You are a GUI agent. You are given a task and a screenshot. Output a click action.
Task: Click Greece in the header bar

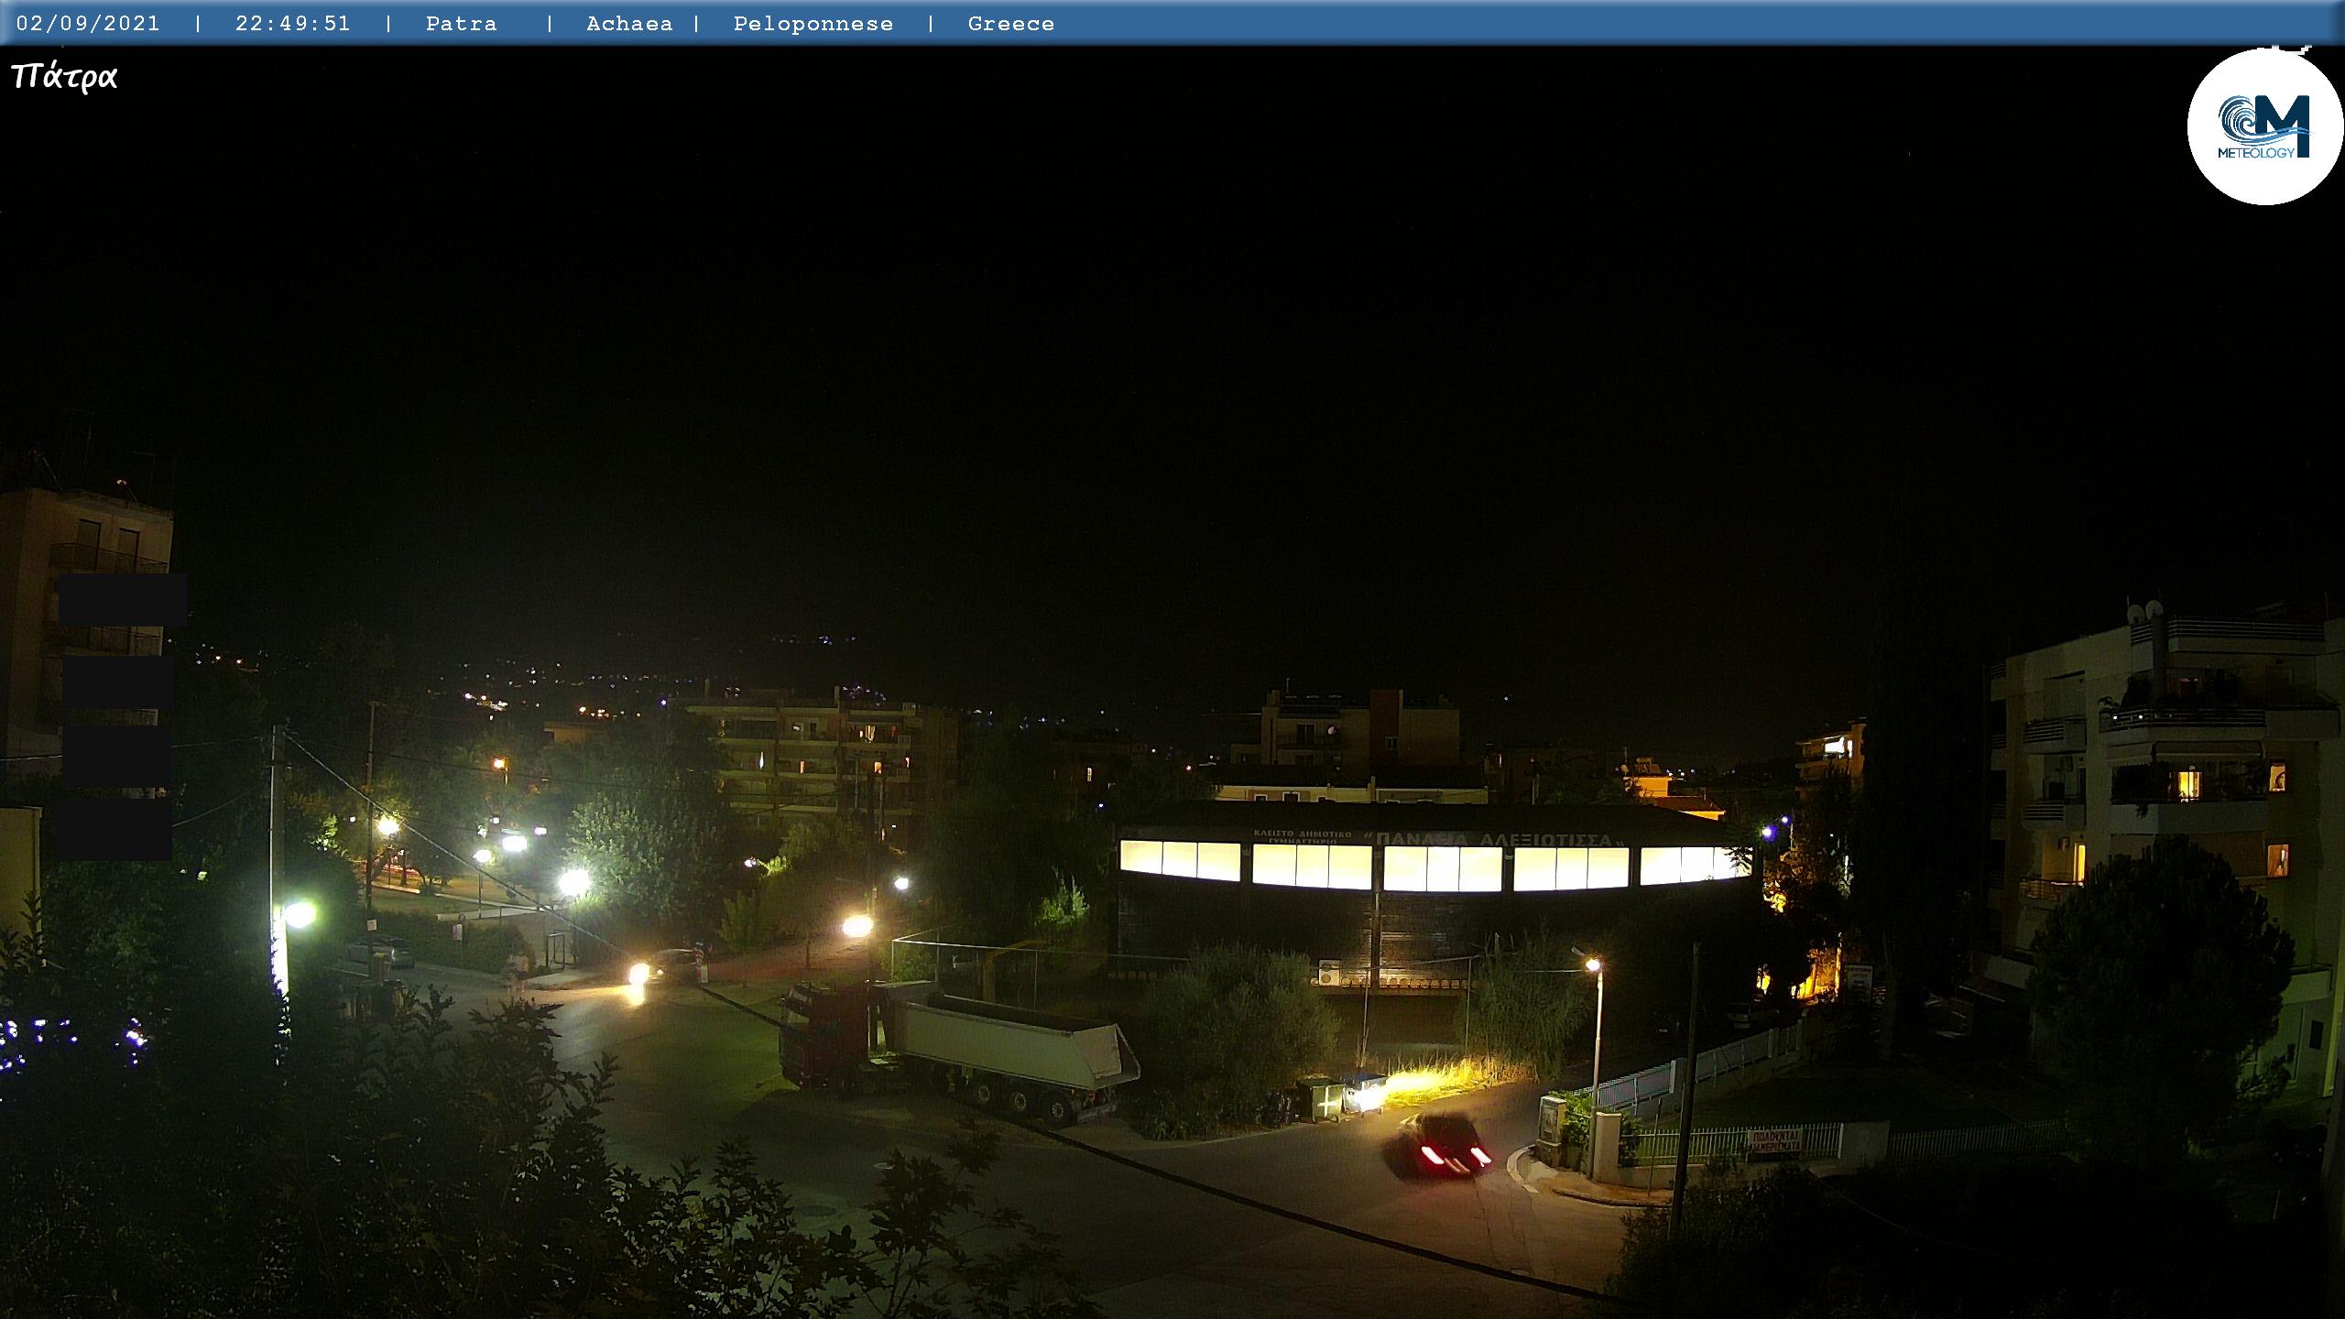1010,24
